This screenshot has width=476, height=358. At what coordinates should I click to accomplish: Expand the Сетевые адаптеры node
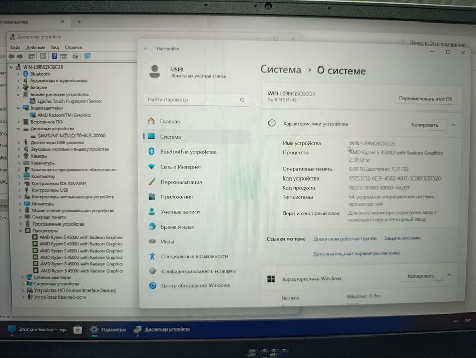[23, 277]
